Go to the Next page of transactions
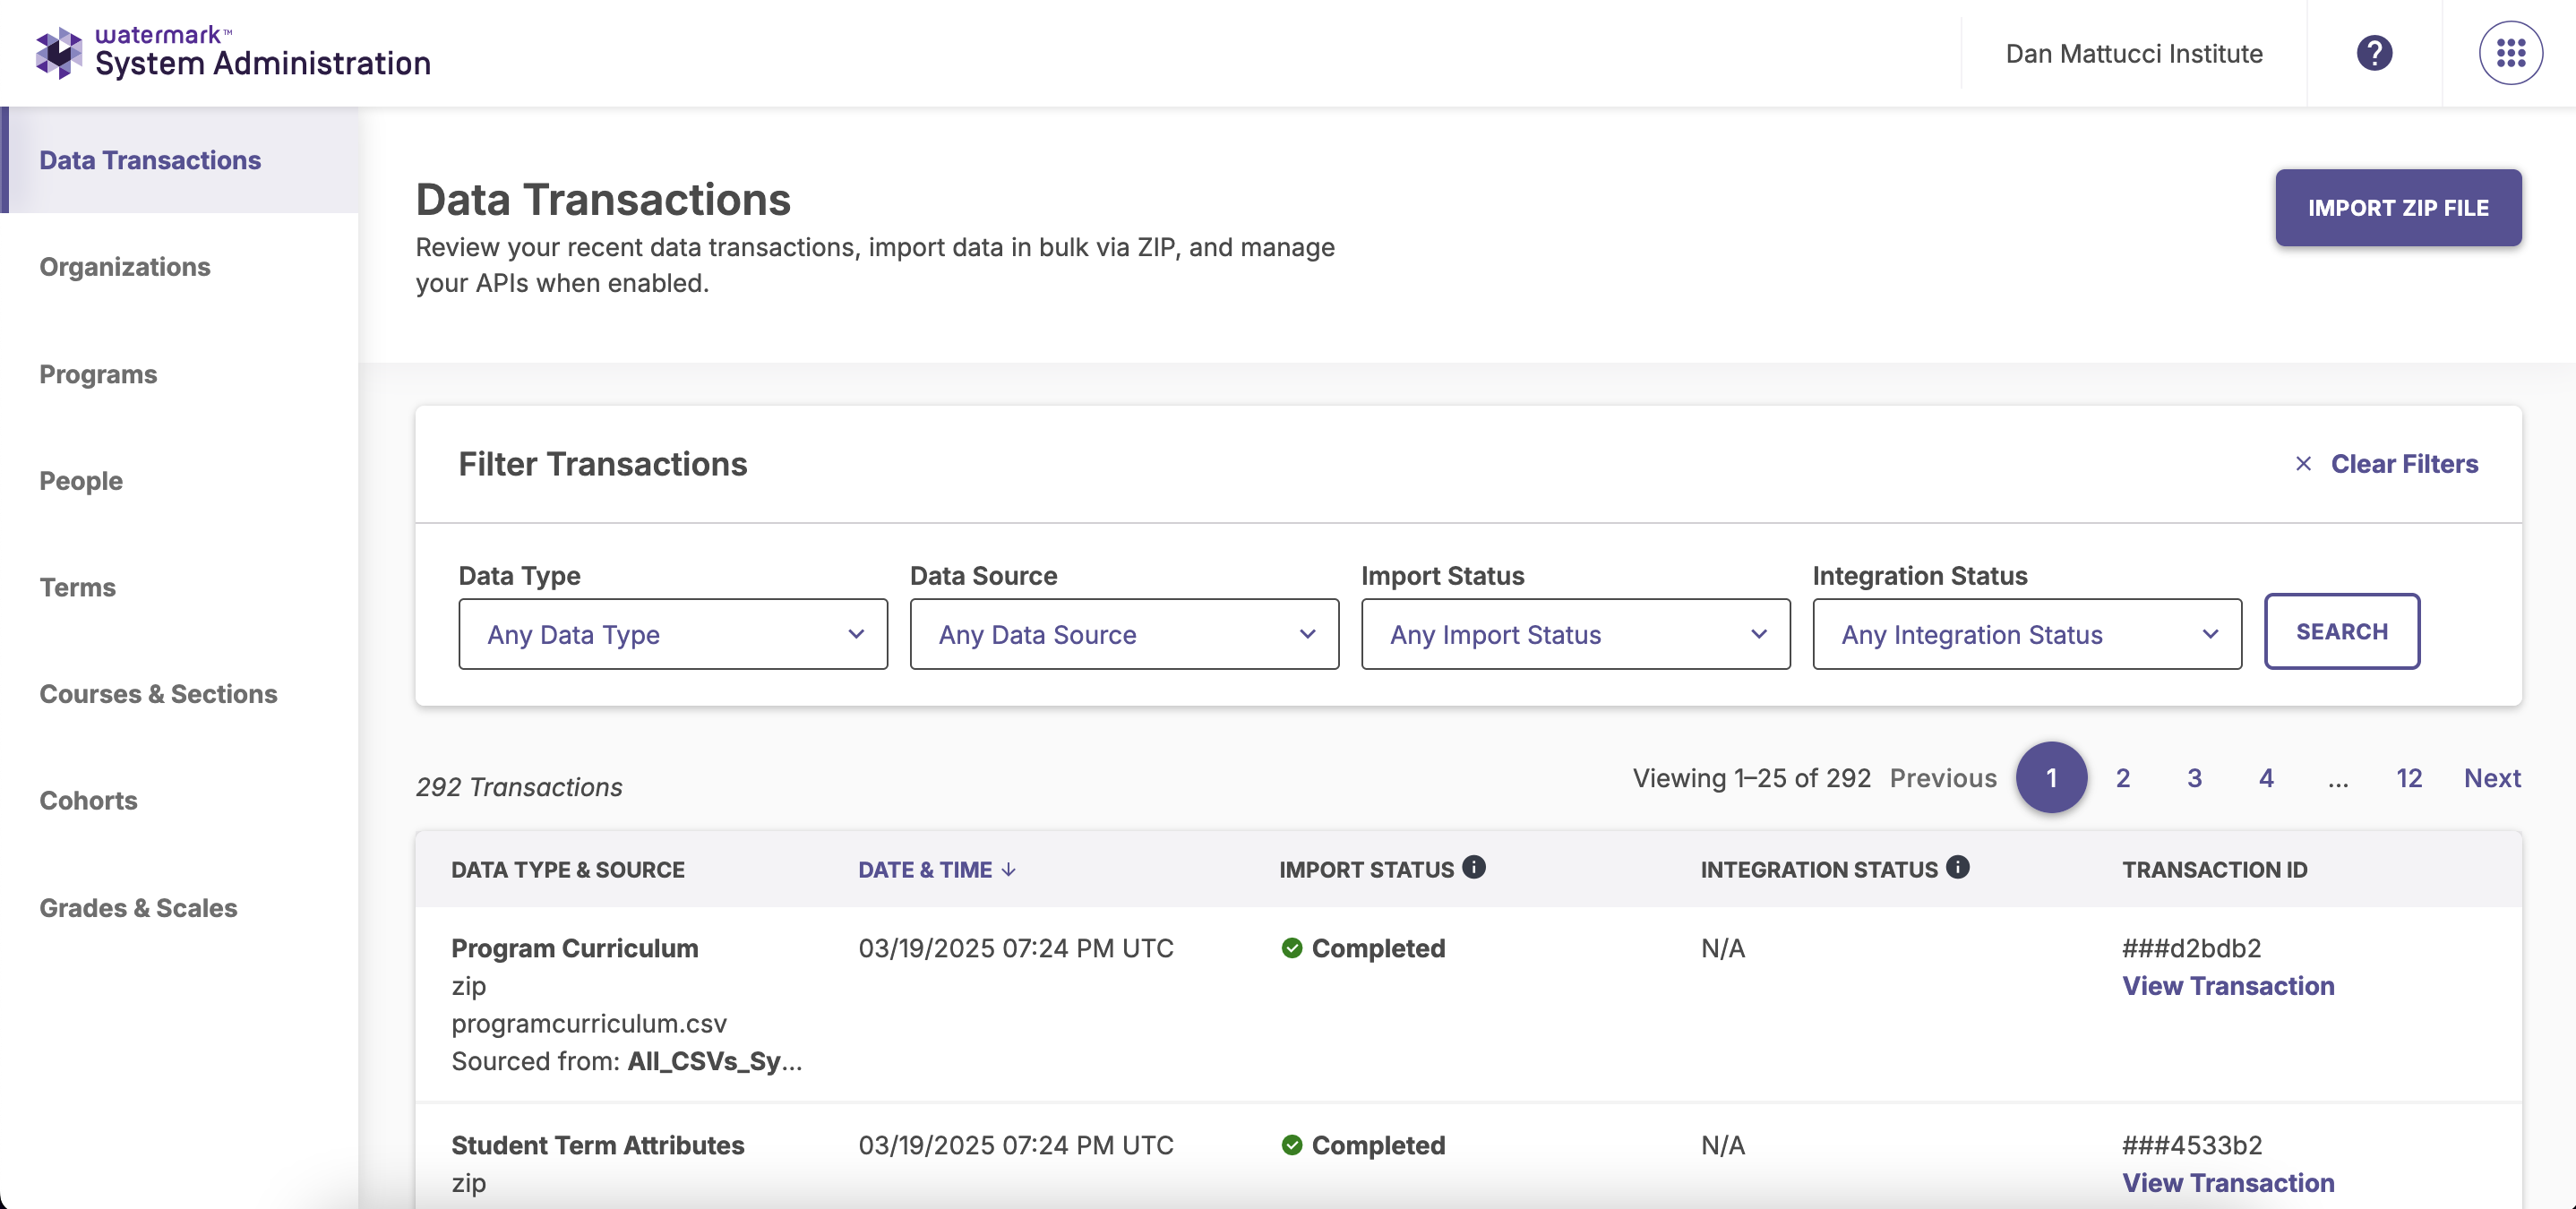 point(2492,778)
